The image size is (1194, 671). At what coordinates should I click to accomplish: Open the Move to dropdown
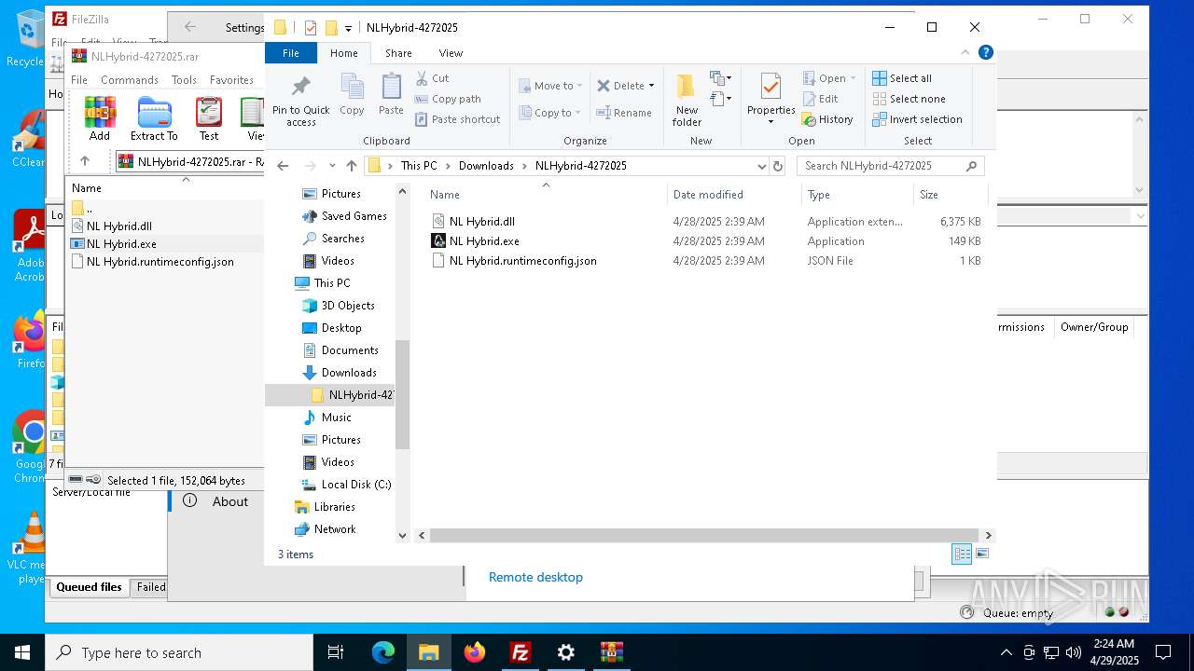tap(550, 86)
